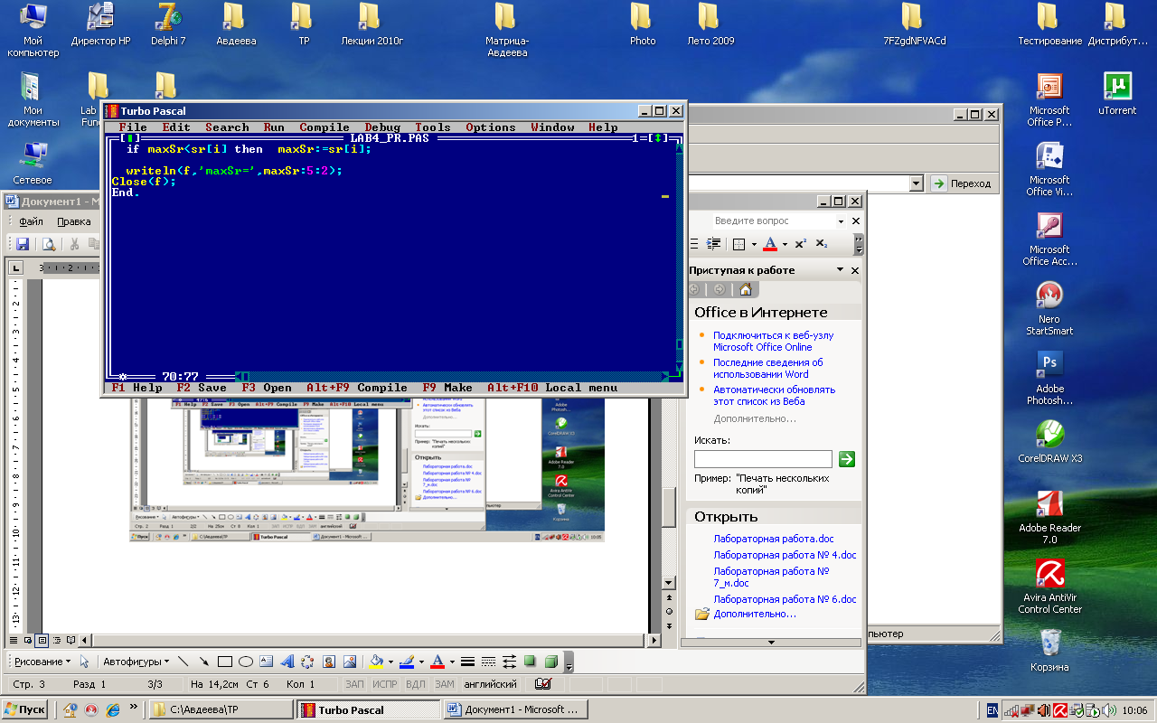Screen dimensions: 1157x723
Task: Insert WordArt from Drawing toolbar
Action: (x=287, y=662)
